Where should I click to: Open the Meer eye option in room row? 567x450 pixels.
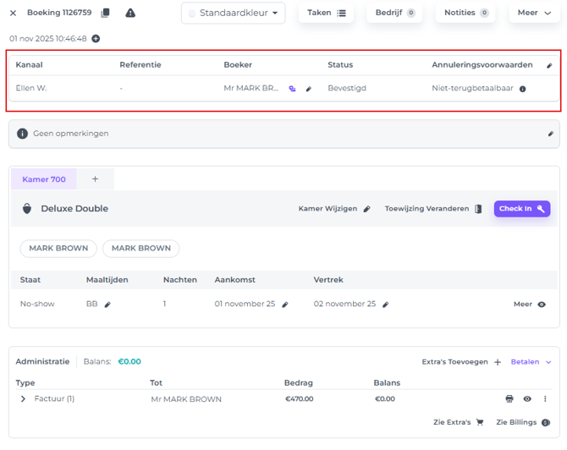point(542,305)
